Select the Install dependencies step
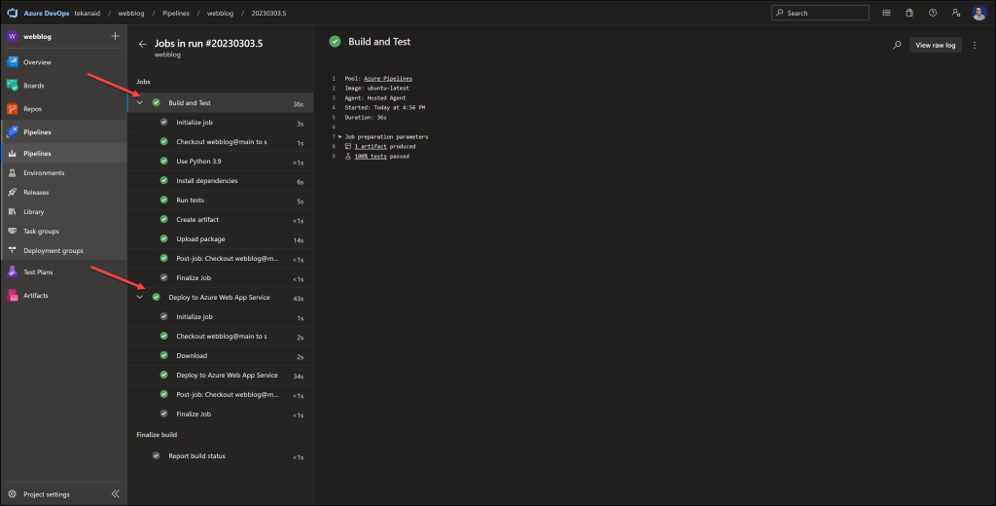Image resolution: width=996 pixels, height=506 pixels. pos(221,181)
